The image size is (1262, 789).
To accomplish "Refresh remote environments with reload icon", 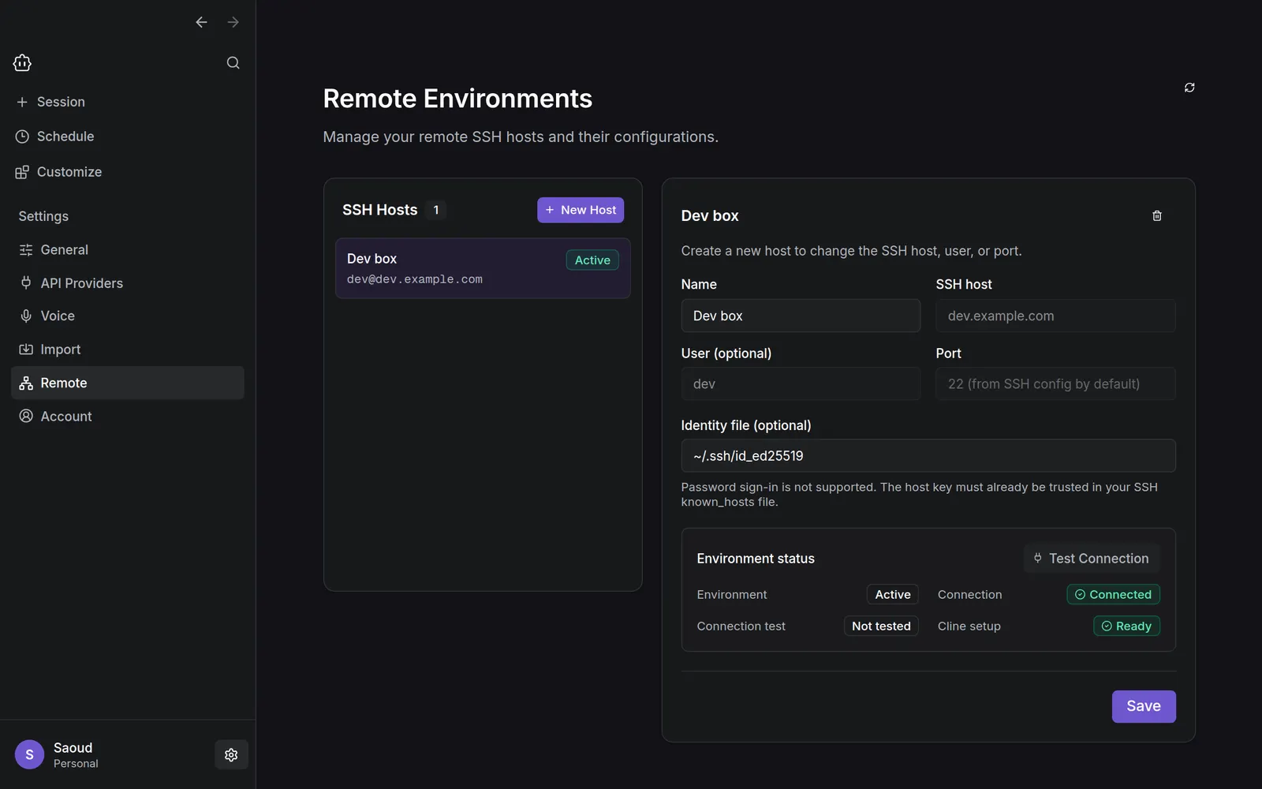I will click(1189, 88).
